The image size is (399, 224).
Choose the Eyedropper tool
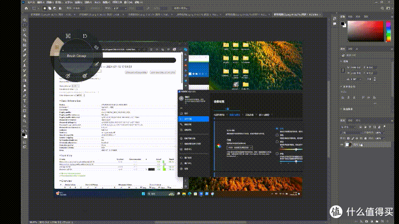(25, 50)
